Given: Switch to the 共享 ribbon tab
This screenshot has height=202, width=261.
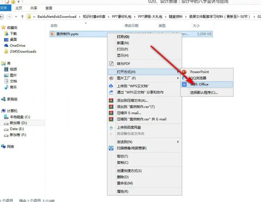Looking at the screenshot, I should [x=33, y=8].
